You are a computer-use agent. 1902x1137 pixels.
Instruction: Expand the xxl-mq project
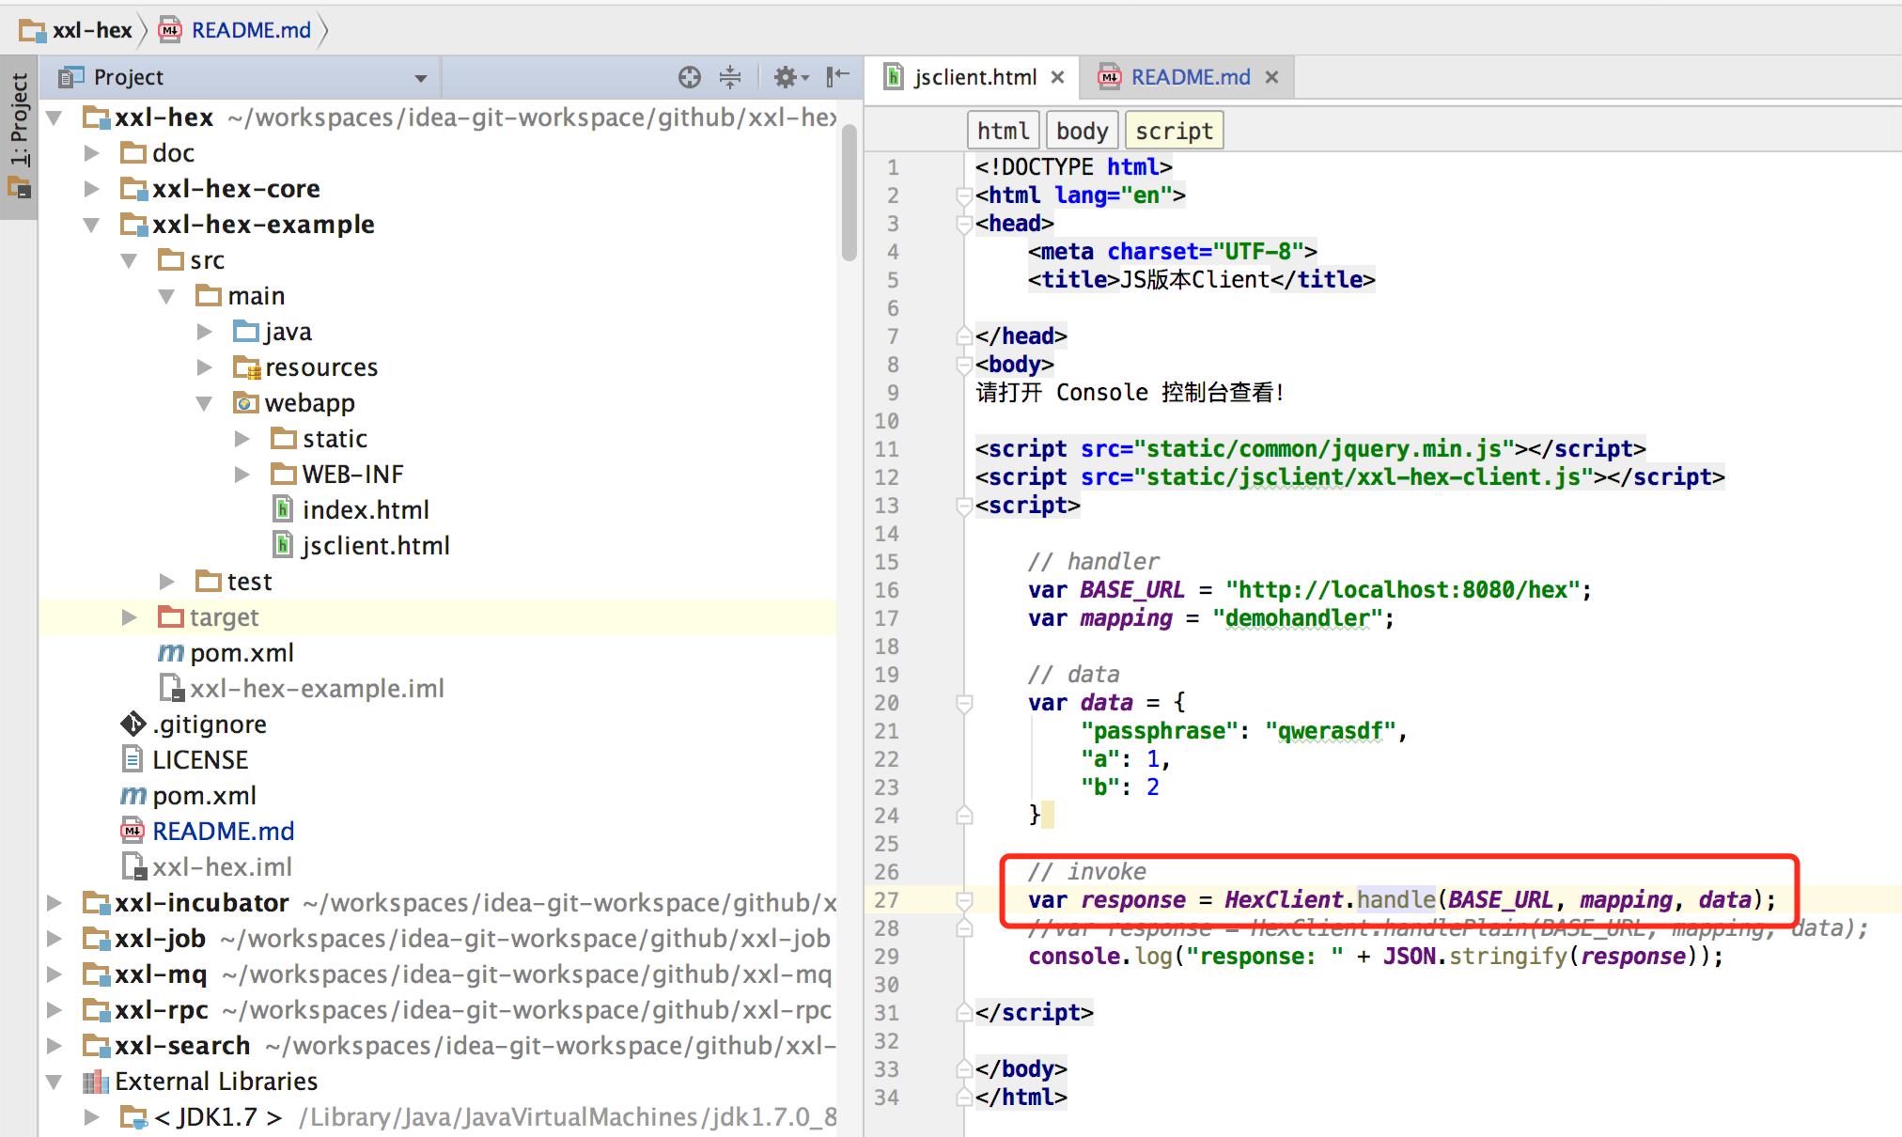click(x=55, y=974)
